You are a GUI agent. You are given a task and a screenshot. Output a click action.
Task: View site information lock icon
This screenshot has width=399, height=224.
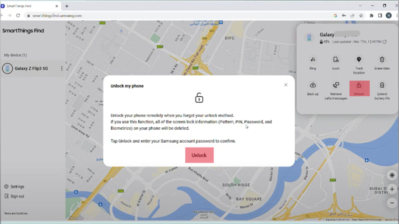pyautogui.click(x=28, y=16)
